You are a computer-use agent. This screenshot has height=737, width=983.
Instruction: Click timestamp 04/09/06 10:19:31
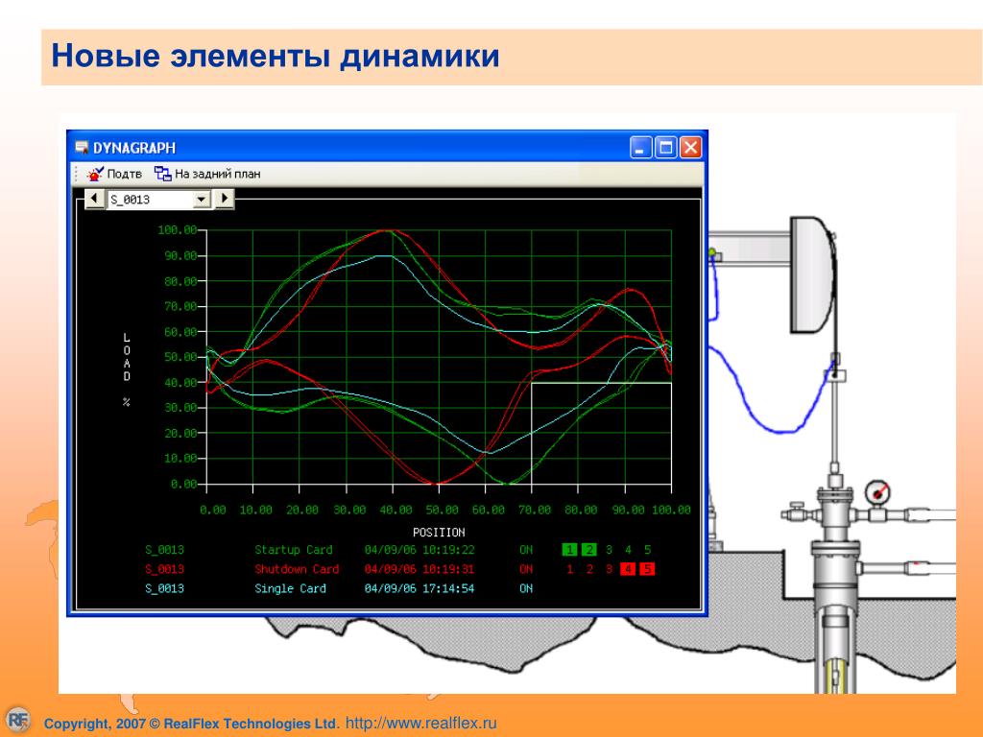coord(420,569)
